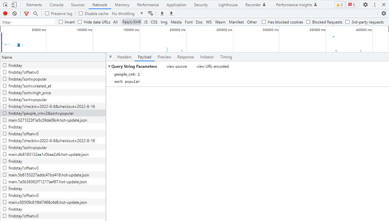
Task: Toggle the device toolbar icon
Action: (14, 5)
